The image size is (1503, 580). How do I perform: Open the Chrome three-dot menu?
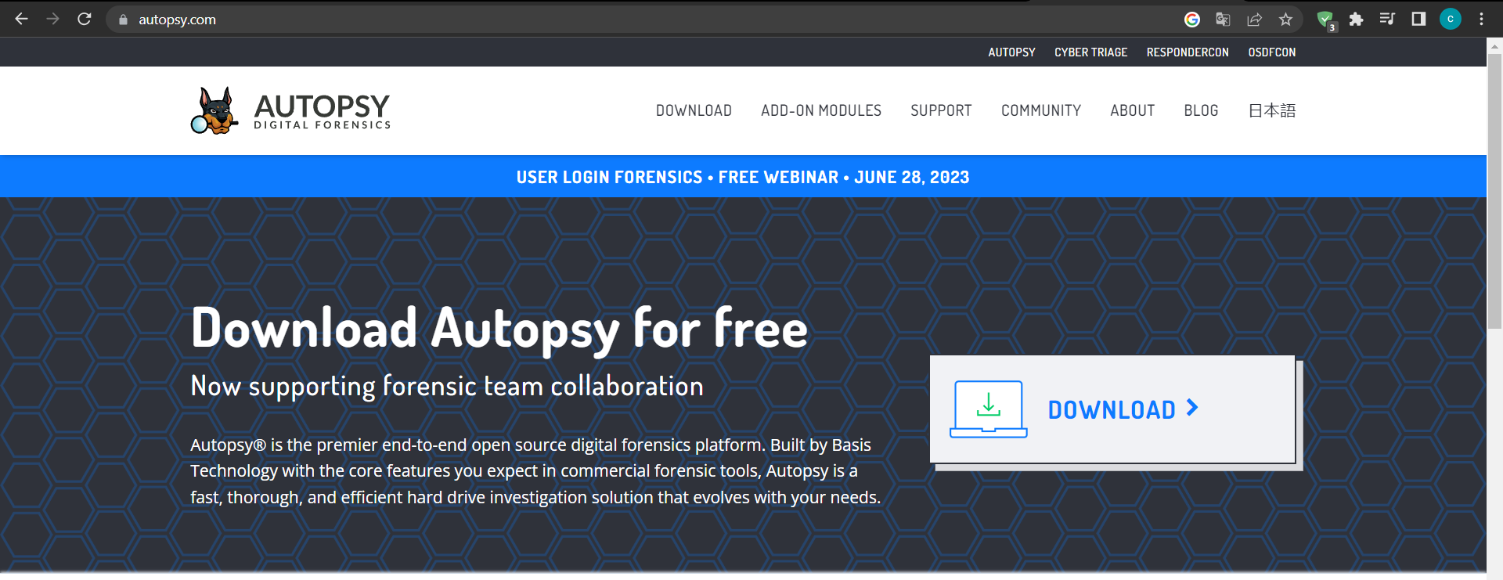point(1481,20)
